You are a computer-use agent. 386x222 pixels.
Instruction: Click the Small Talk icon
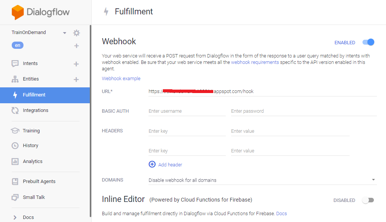15,197
